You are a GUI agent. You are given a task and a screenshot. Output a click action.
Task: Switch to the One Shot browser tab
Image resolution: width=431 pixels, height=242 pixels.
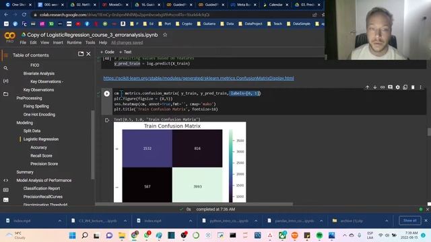(x=18, y=5)
